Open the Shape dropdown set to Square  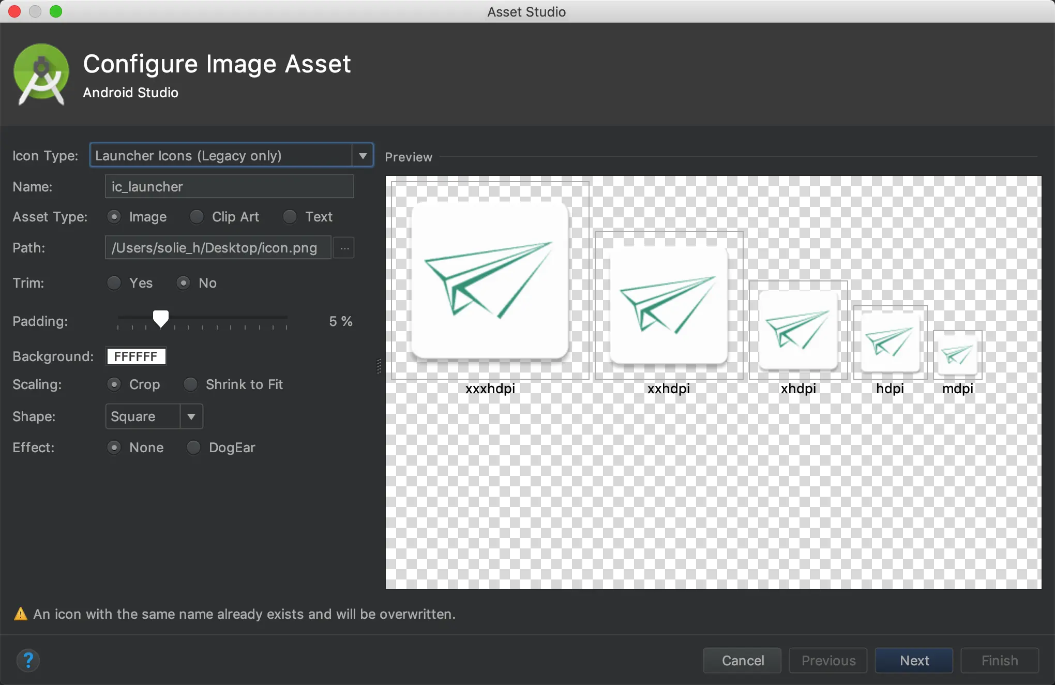[154, 416]
